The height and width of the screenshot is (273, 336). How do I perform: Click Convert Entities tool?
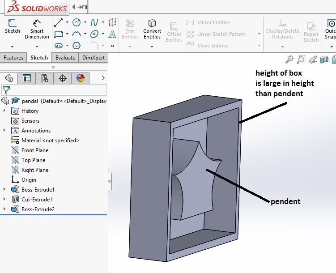152,29
